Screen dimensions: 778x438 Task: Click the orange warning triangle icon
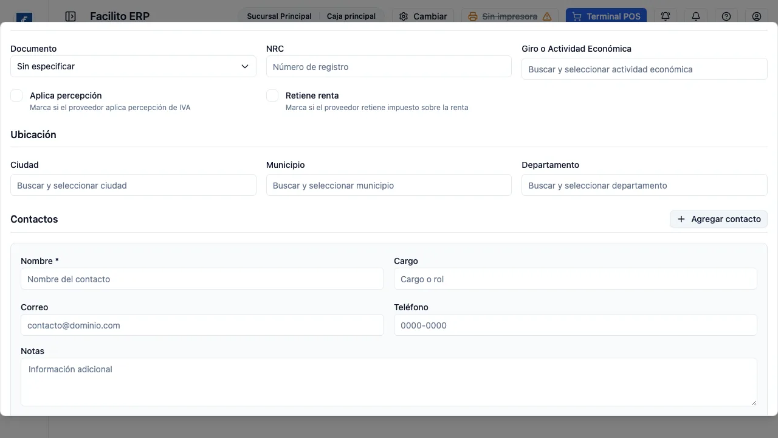coord(547,16)
